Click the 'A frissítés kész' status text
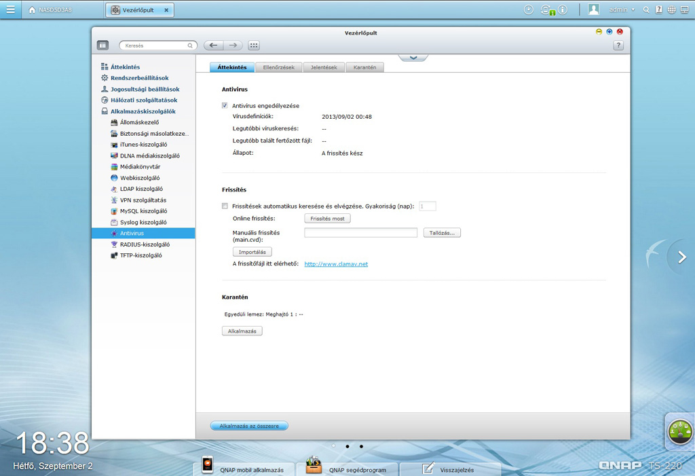 click(342, 153)
